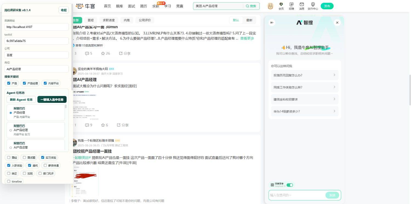
Task: Click comment icon with 9 comments
Action: point(87,125)
